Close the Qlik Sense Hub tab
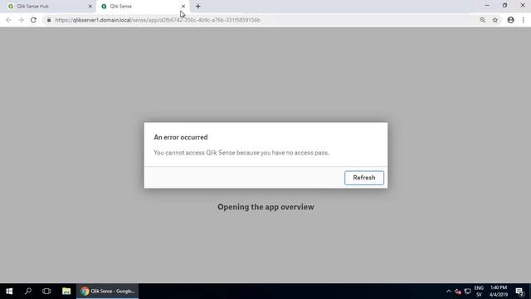Image resolution: width=531 pixels, height=299 pixels. pyautogui.click(x=90, y=7)
